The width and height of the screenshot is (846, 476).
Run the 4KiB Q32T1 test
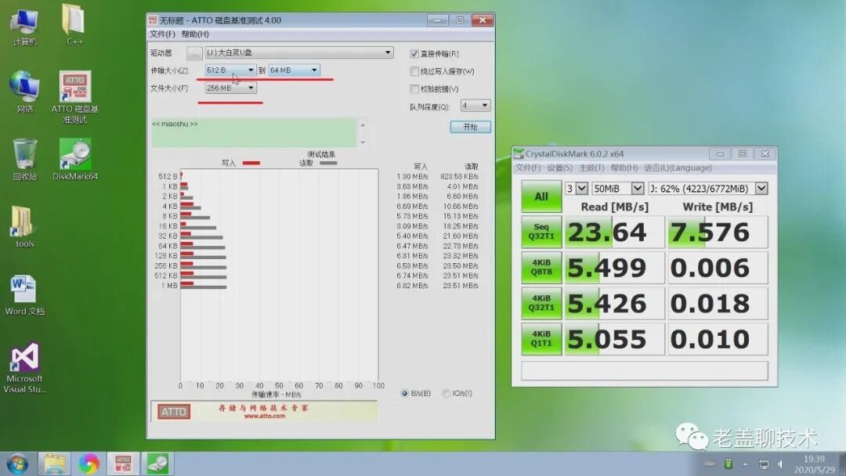(541, 304)
